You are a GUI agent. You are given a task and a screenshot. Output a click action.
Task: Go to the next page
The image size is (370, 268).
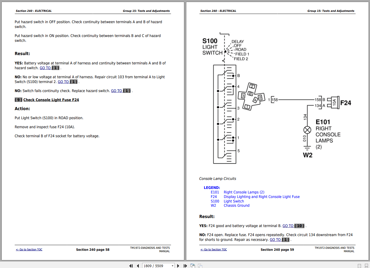tap(178, 266)
